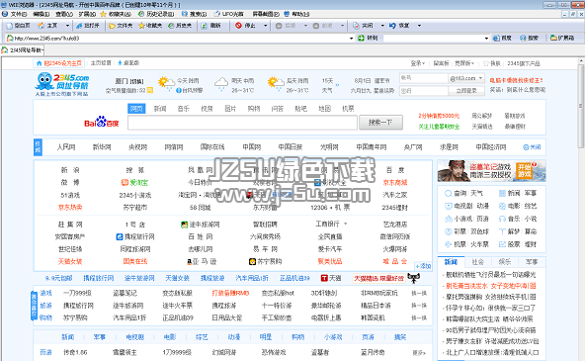The width and height of the screenshot is (585, 361).
Task: Open the Favorites star button in the toolbar
Action: (x=150, y=26)
